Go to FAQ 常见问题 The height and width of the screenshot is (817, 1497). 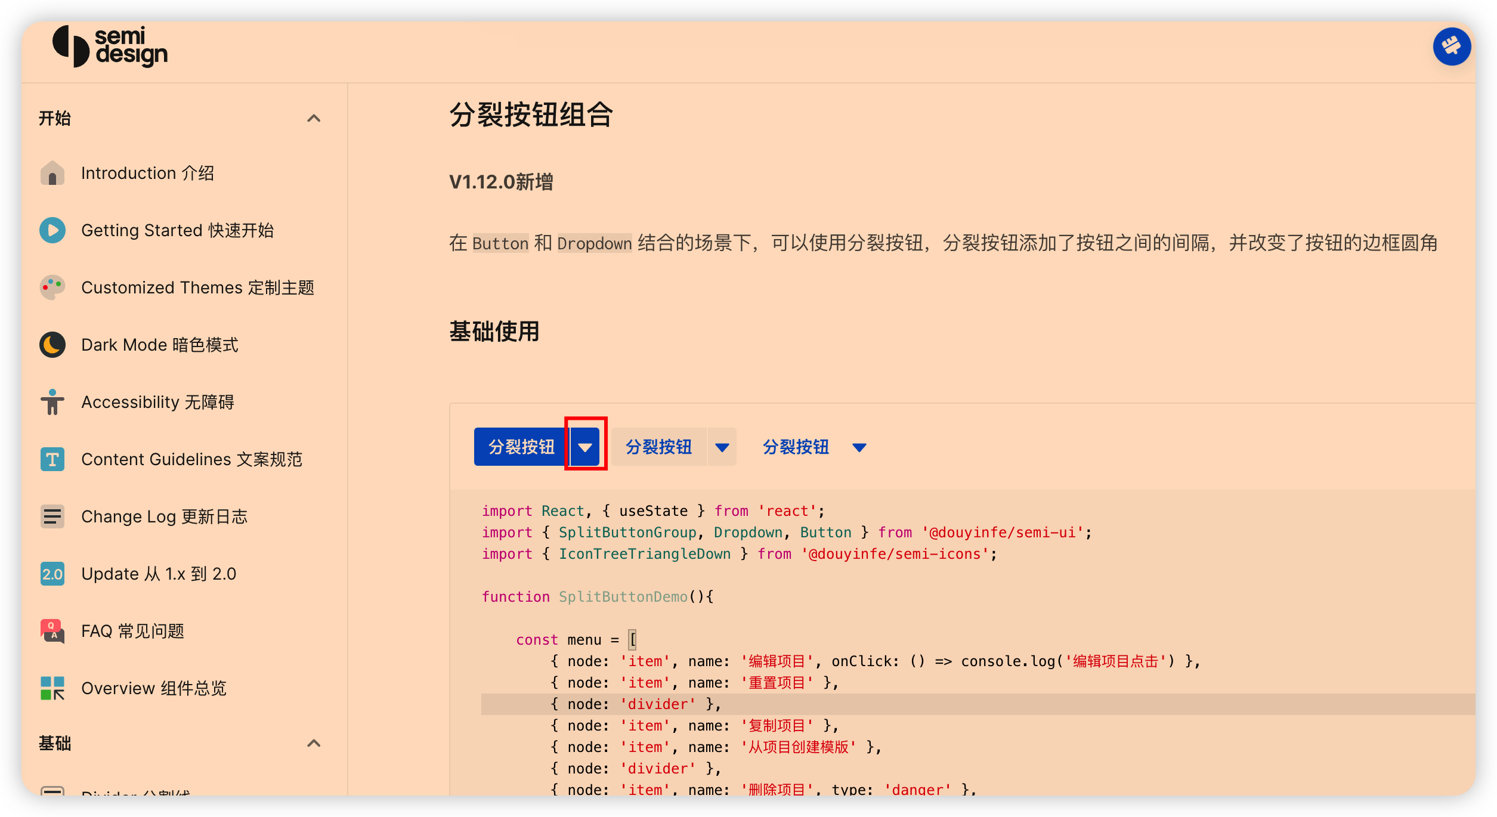[132, 631]
